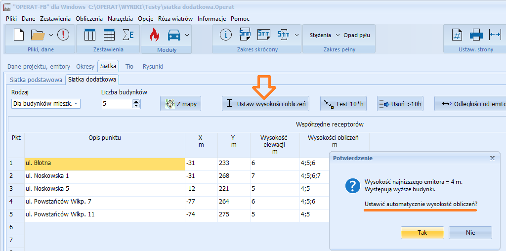506x251 pixels.
Task: Expand dropdown arrow next to folder icon
Action: click(x=51, y=35)
